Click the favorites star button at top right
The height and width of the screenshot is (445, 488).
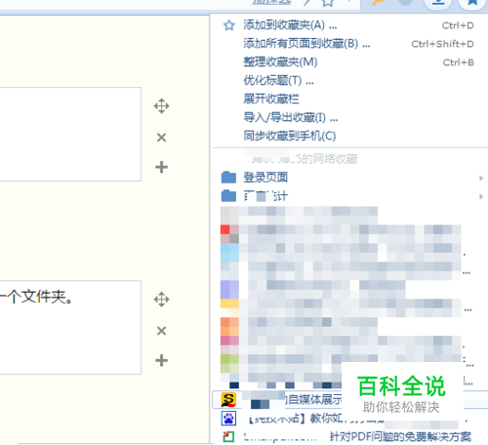tap(472, 3)
